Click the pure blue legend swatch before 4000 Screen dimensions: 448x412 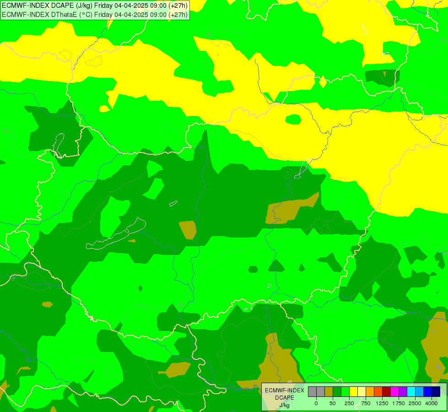[427, 392]
